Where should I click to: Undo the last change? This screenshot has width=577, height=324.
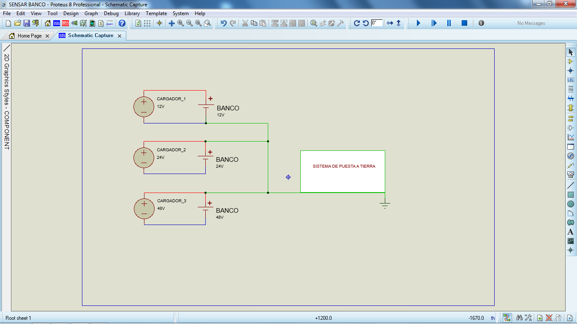(x=223, y=23)
